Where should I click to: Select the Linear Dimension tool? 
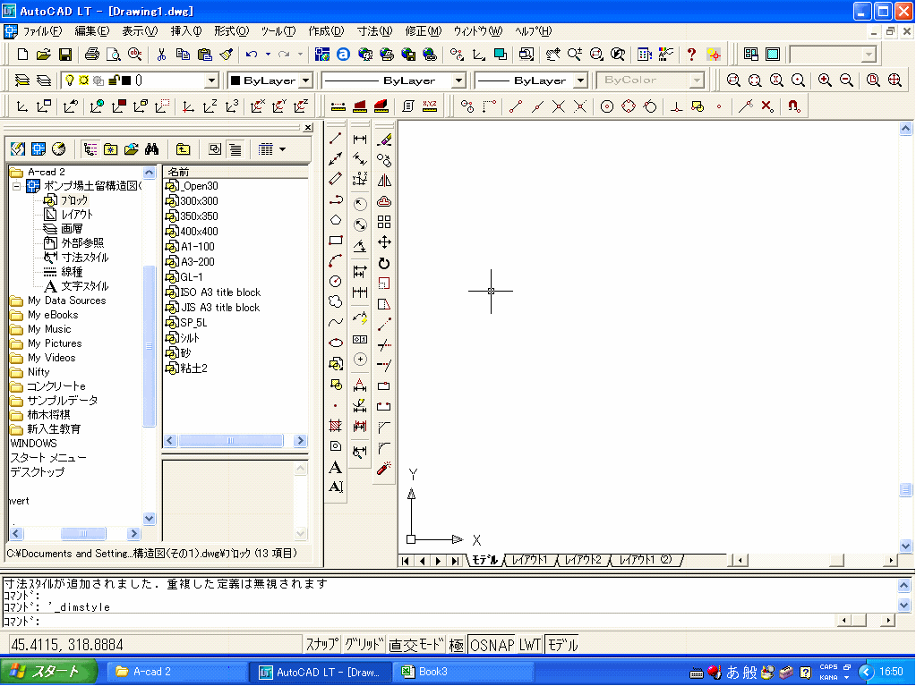click(x=360, y=139)
